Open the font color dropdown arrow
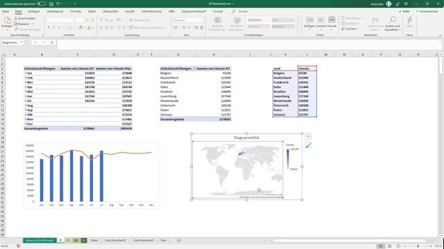Image resolution: width=444 pixels, height=249 pixels. point(93,28)
